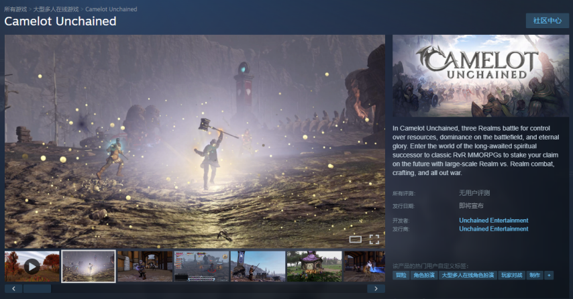The height and width of the screenshot is (299, 573).
Task: Open developer Unchained Entertainment link
Action: pos(494,221)
